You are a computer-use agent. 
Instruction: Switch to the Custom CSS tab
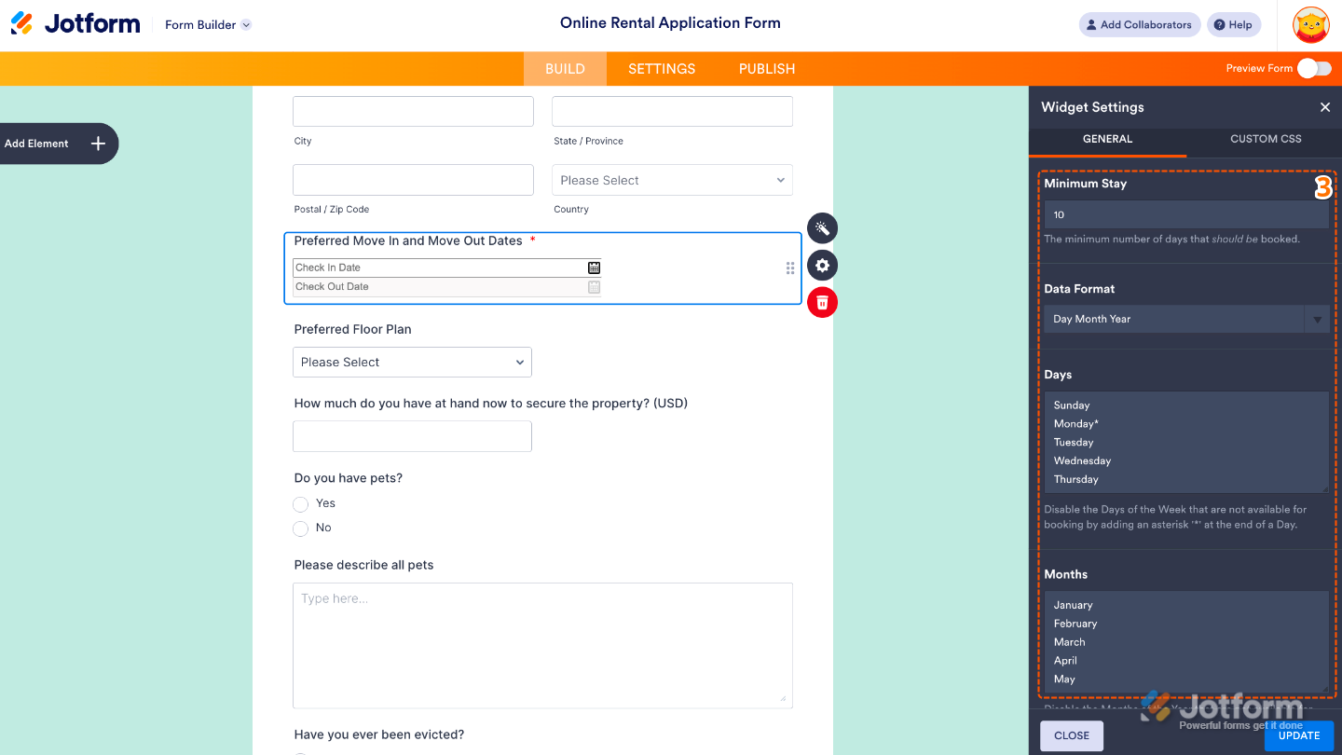coord(1265,138)
